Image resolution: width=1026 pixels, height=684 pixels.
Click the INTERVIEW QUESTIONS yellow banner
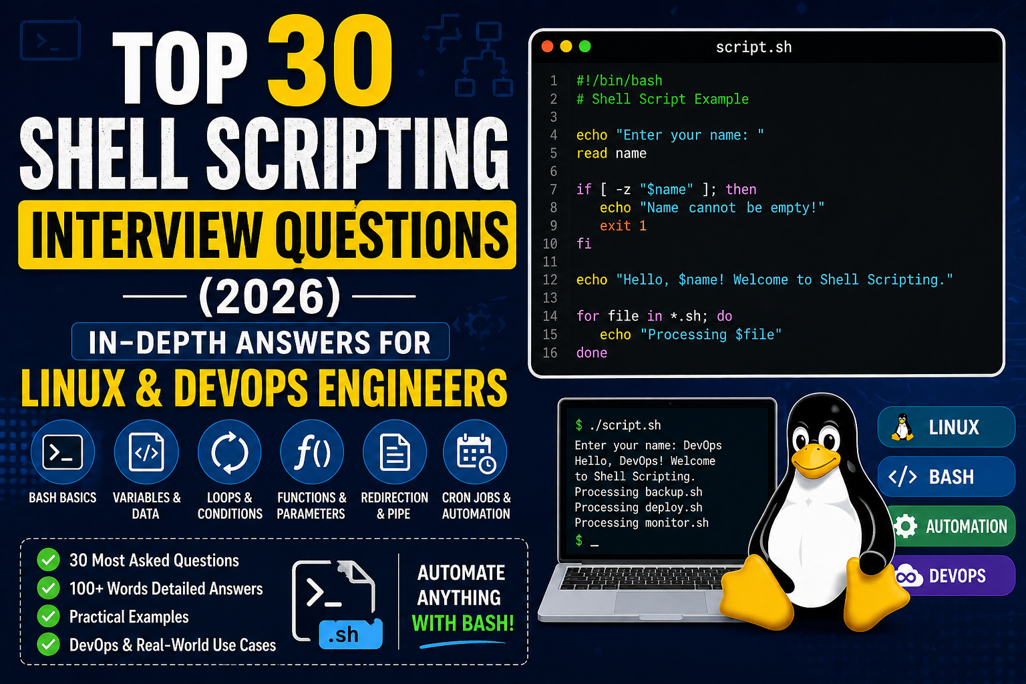point(267,234)
